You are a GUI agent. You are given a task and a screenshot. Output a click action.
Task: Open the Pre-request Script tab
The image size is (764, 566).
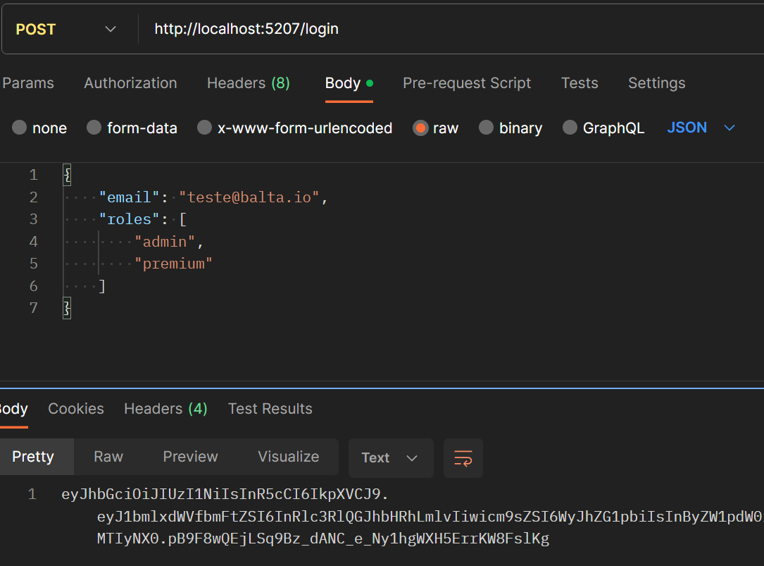467,83
